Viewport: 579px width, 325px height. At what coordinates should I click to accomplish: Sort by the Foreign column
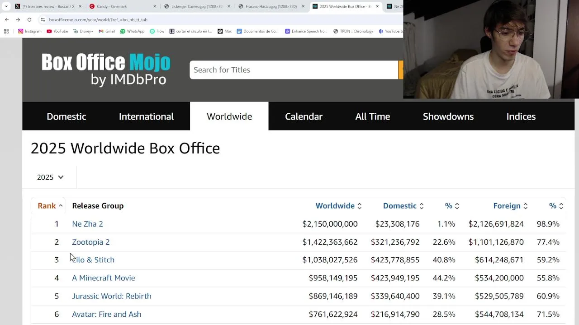pyautogui.click(x=511, y=206)
